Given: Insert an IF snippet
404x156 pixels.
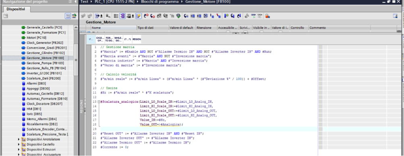Looking at the screenshot, I should (x=91, y=39).
